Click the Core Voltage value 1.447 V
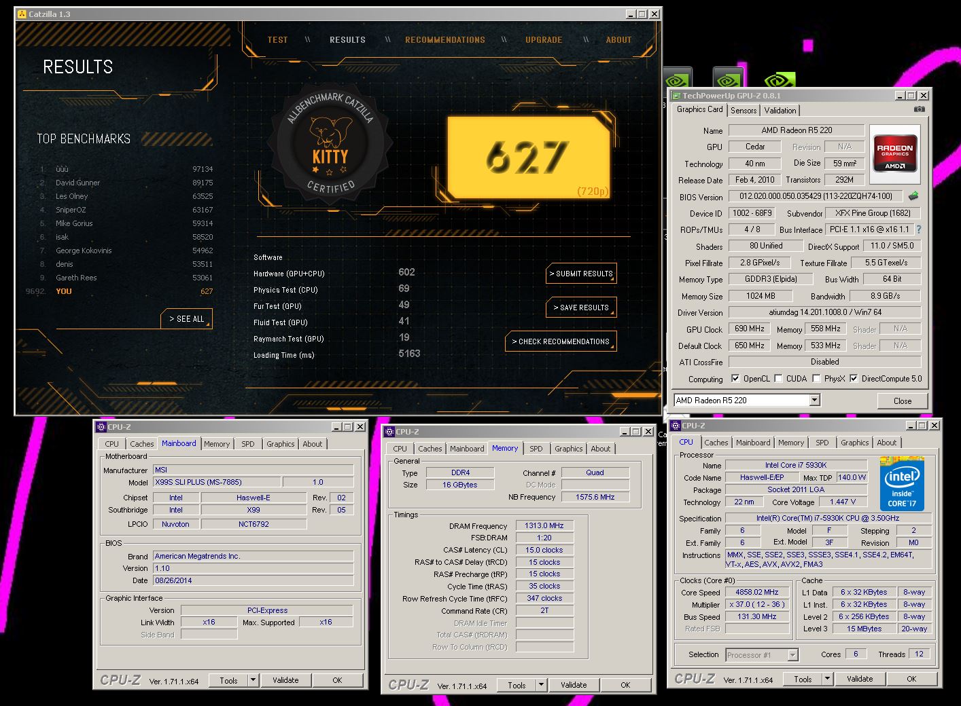Screen dimensions: 961x706 (843, 502)
